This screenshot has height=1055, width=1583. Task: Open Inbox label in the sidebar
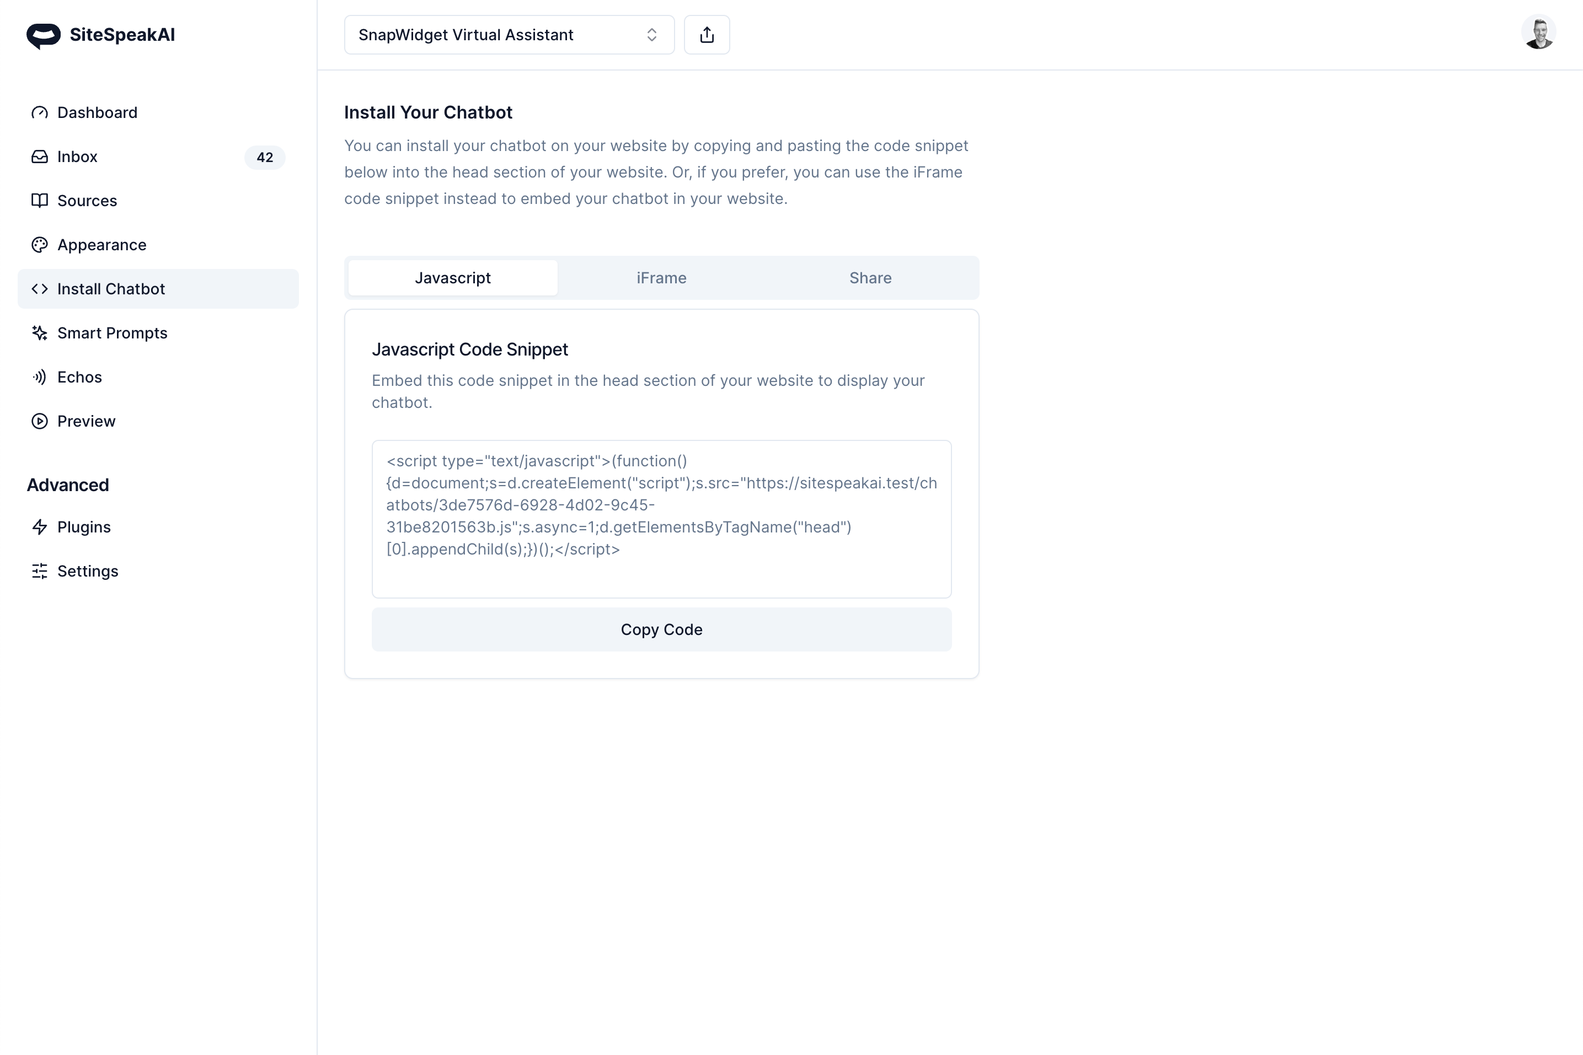[77, 157]
